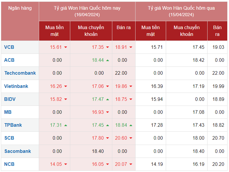Select VCB yesterday cash value 15.71
This screenshot has width=229, height=172.
pyautogui.click(x=157, y=47)
